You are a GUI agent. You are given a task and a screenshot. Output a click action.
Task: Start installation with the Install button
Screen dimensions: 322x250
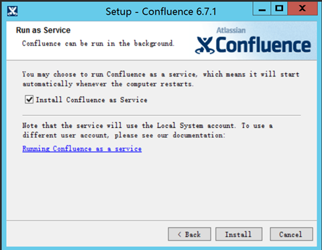239,234
